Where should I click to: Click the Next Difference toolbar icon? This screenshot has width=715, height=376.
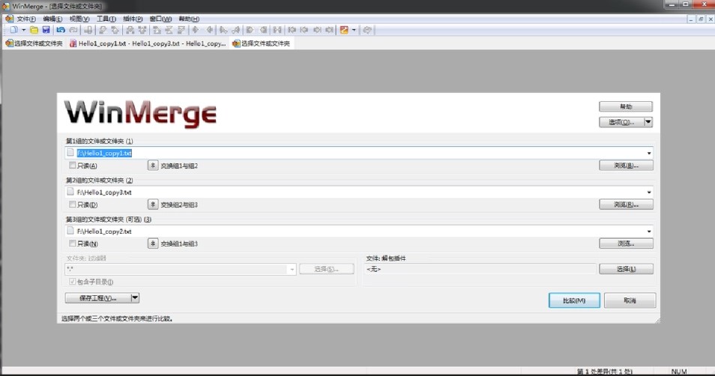tap(103, 30)
